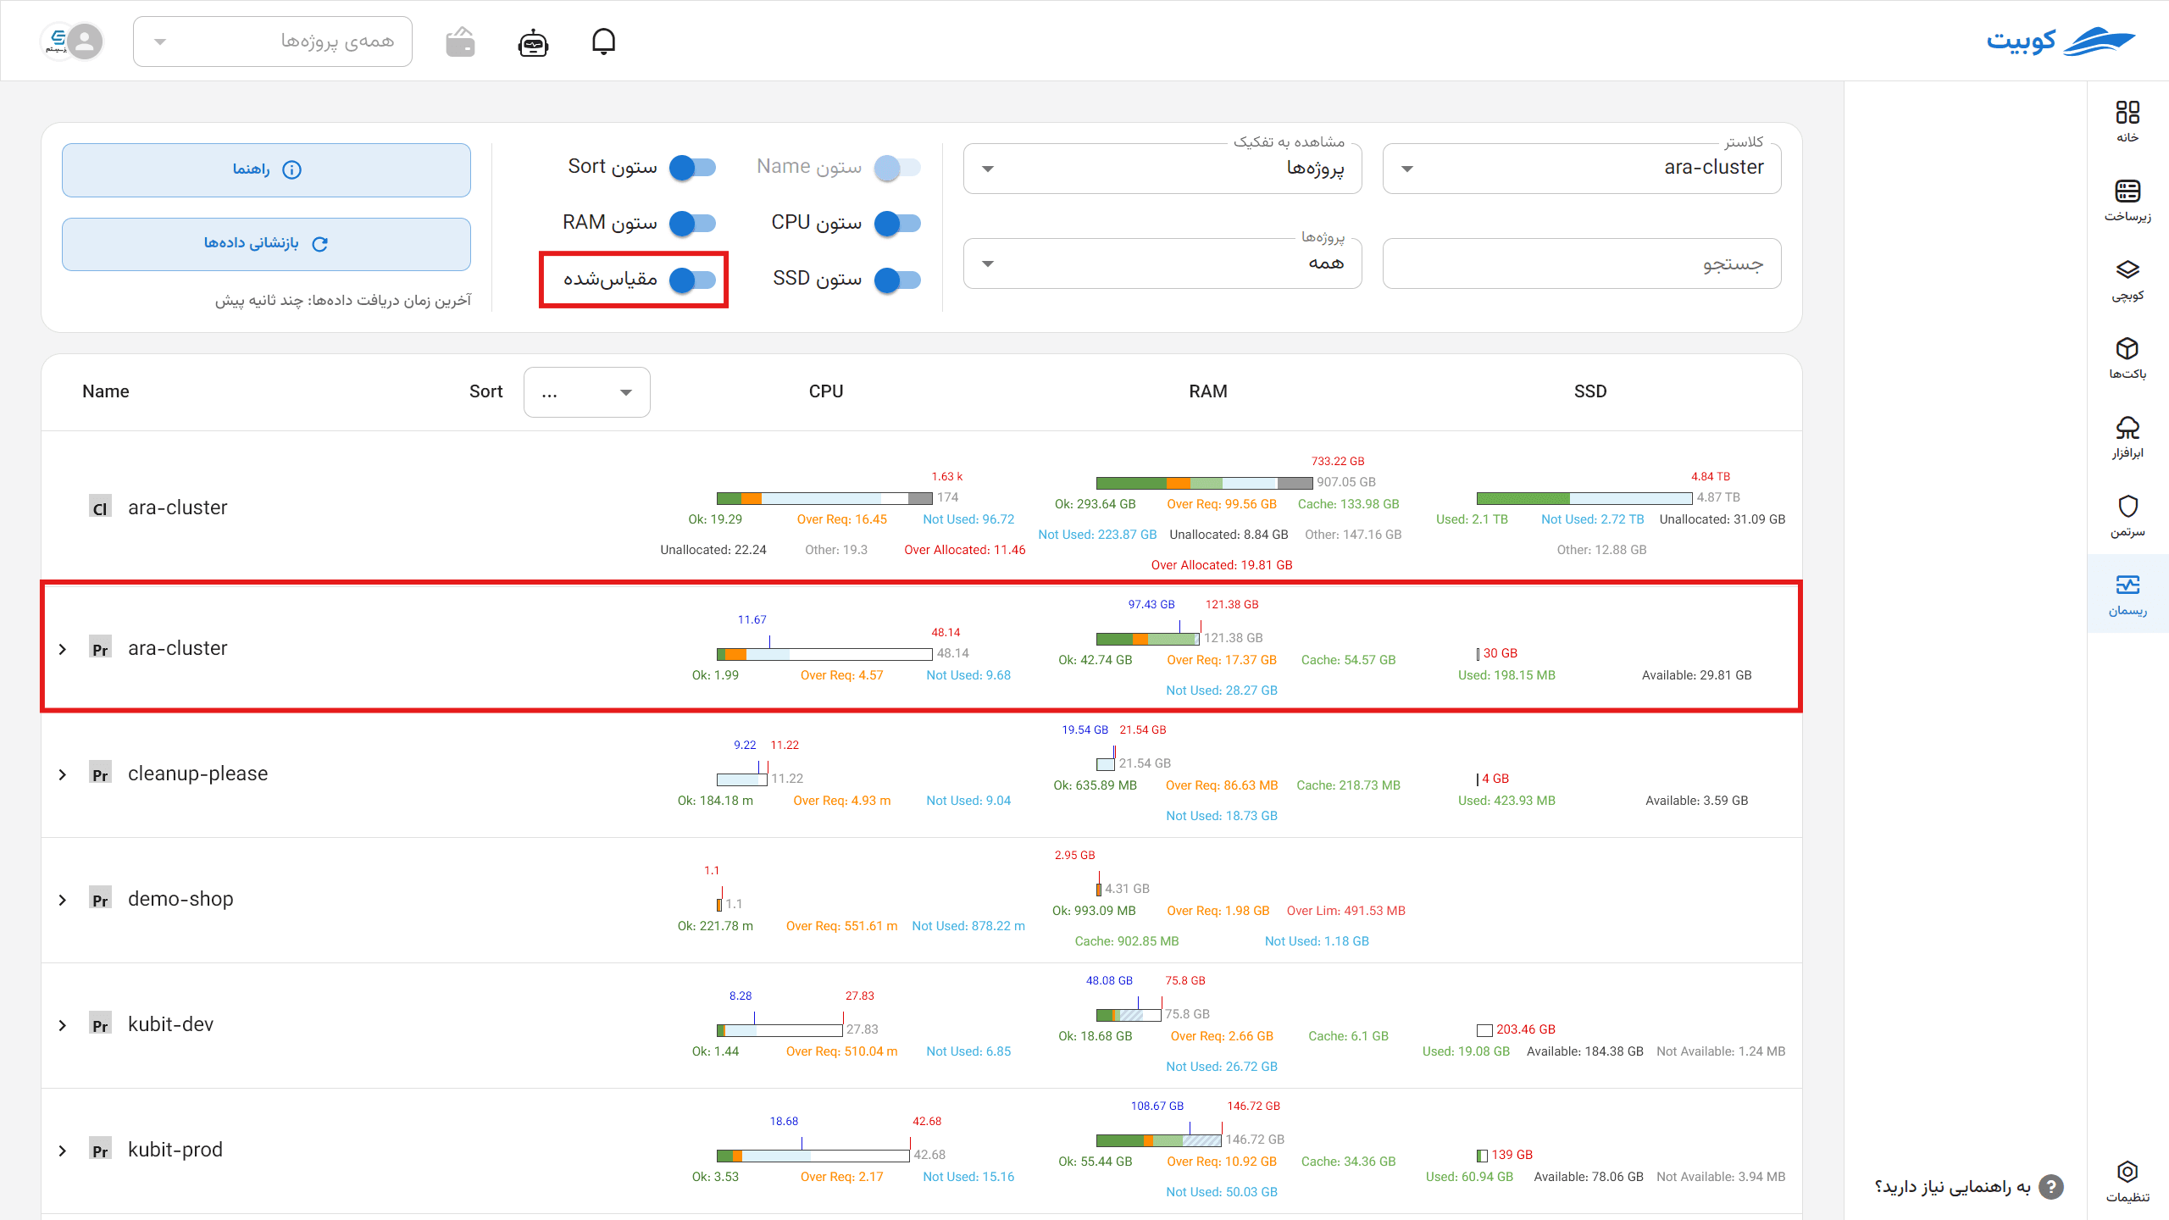Click the بازنشانی داده‌ها refresh button
This screenshot has width=2169, height=1220.
pos(266,244)
